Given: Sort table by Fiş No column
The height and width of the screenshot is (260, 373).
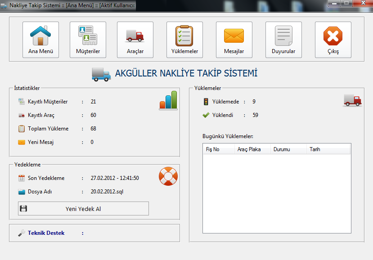Looking at the screenshot, I should tap(218, 149).
